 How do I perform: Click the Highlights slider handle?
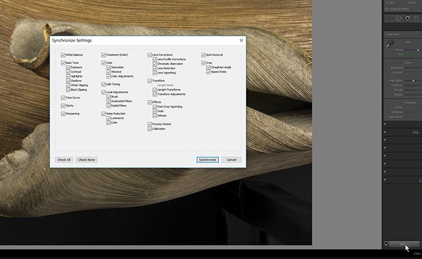tap(413, 80)
